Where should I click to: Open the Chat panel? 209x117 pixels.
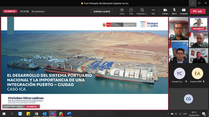(131, 11)
